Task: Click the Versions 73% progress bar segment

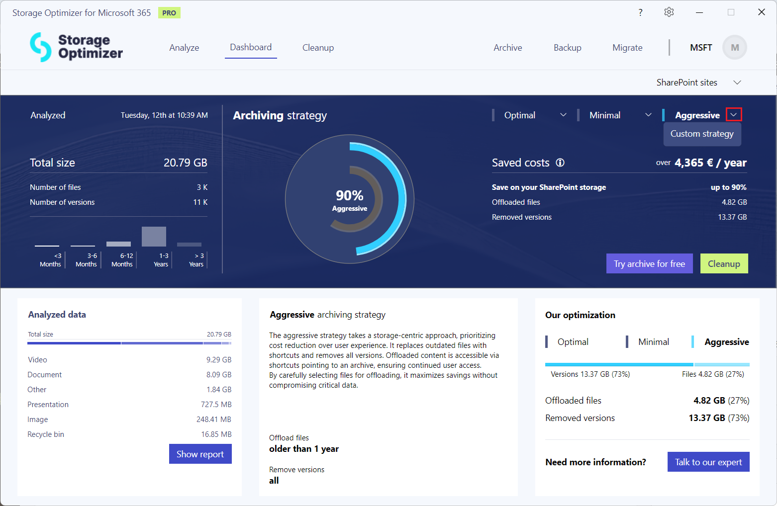Action: pyautogui.click(x=618, y=364)
